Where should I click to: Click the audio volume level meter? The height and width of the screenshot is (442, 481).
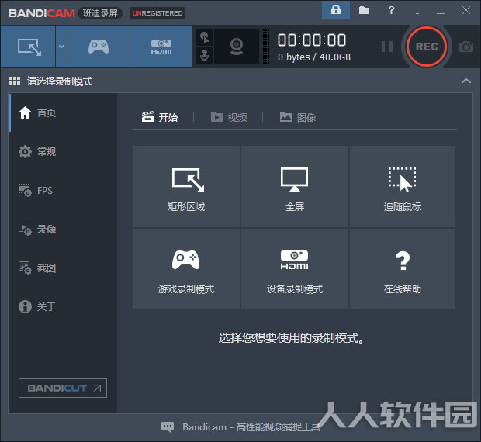click(x=266, y=47)
